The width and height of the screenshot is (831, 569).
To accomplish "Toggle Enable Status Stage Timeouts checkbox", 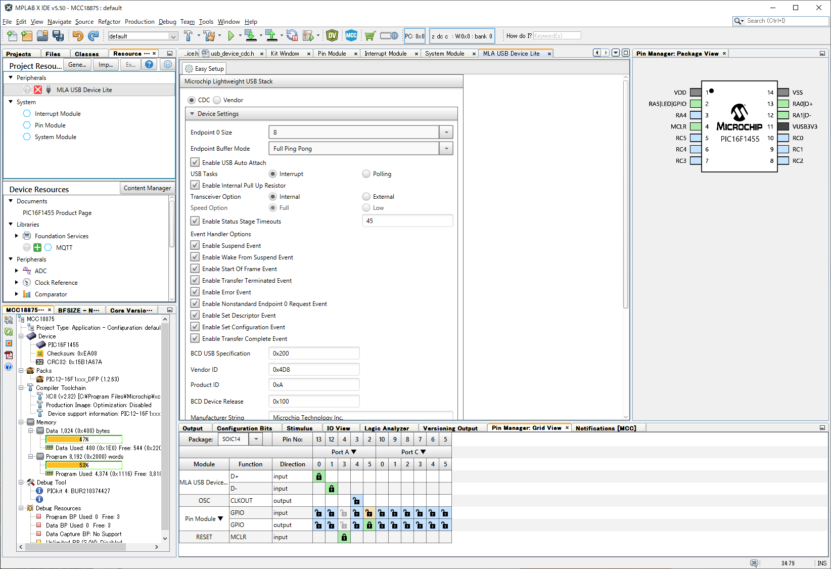I will (x=195, y=221).
